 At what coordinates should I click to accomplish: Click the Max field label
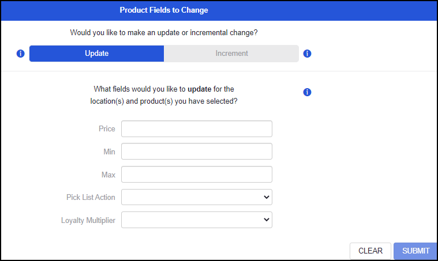coord(108,175)
